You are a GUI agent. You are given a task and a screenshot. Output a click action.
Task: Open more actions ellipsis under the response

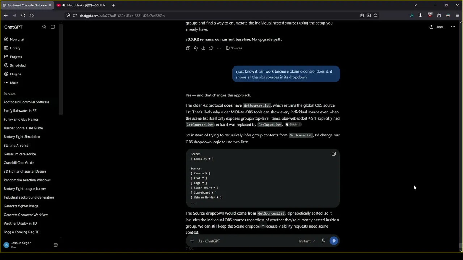tap(219, 48)
